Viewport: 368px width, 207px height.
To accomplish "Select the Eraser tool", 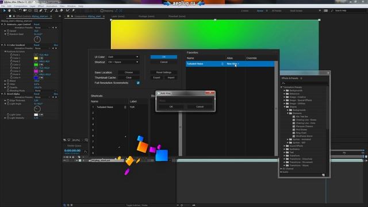I will point(62,10).
